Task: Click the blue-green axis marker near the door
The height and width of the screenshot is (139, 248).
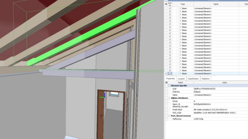Action: click(x=103, y=97)
